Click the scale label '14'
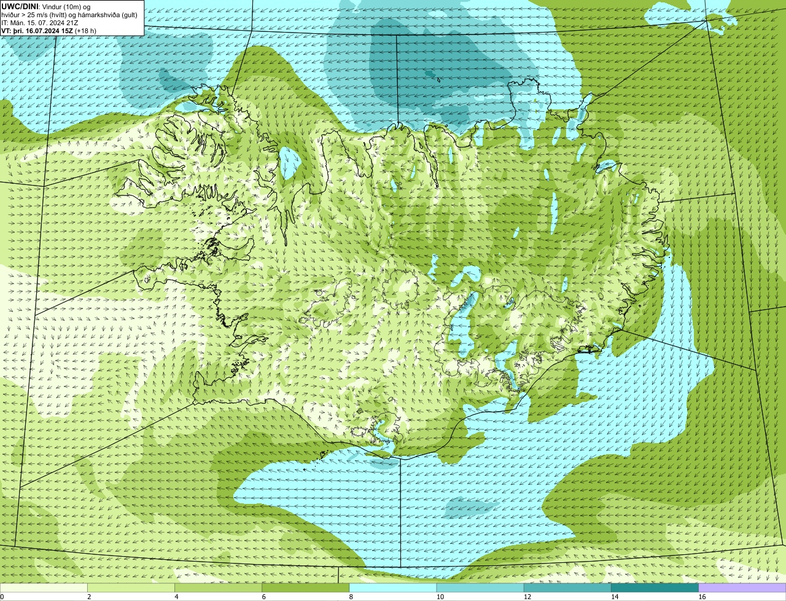Screen dimensions: 786x601 (614, 597)
